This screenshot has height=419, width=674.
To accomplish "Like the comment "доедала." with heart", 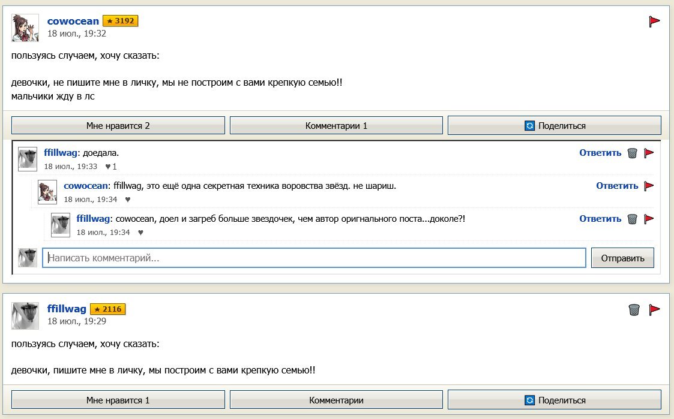I will coord(108,167).
